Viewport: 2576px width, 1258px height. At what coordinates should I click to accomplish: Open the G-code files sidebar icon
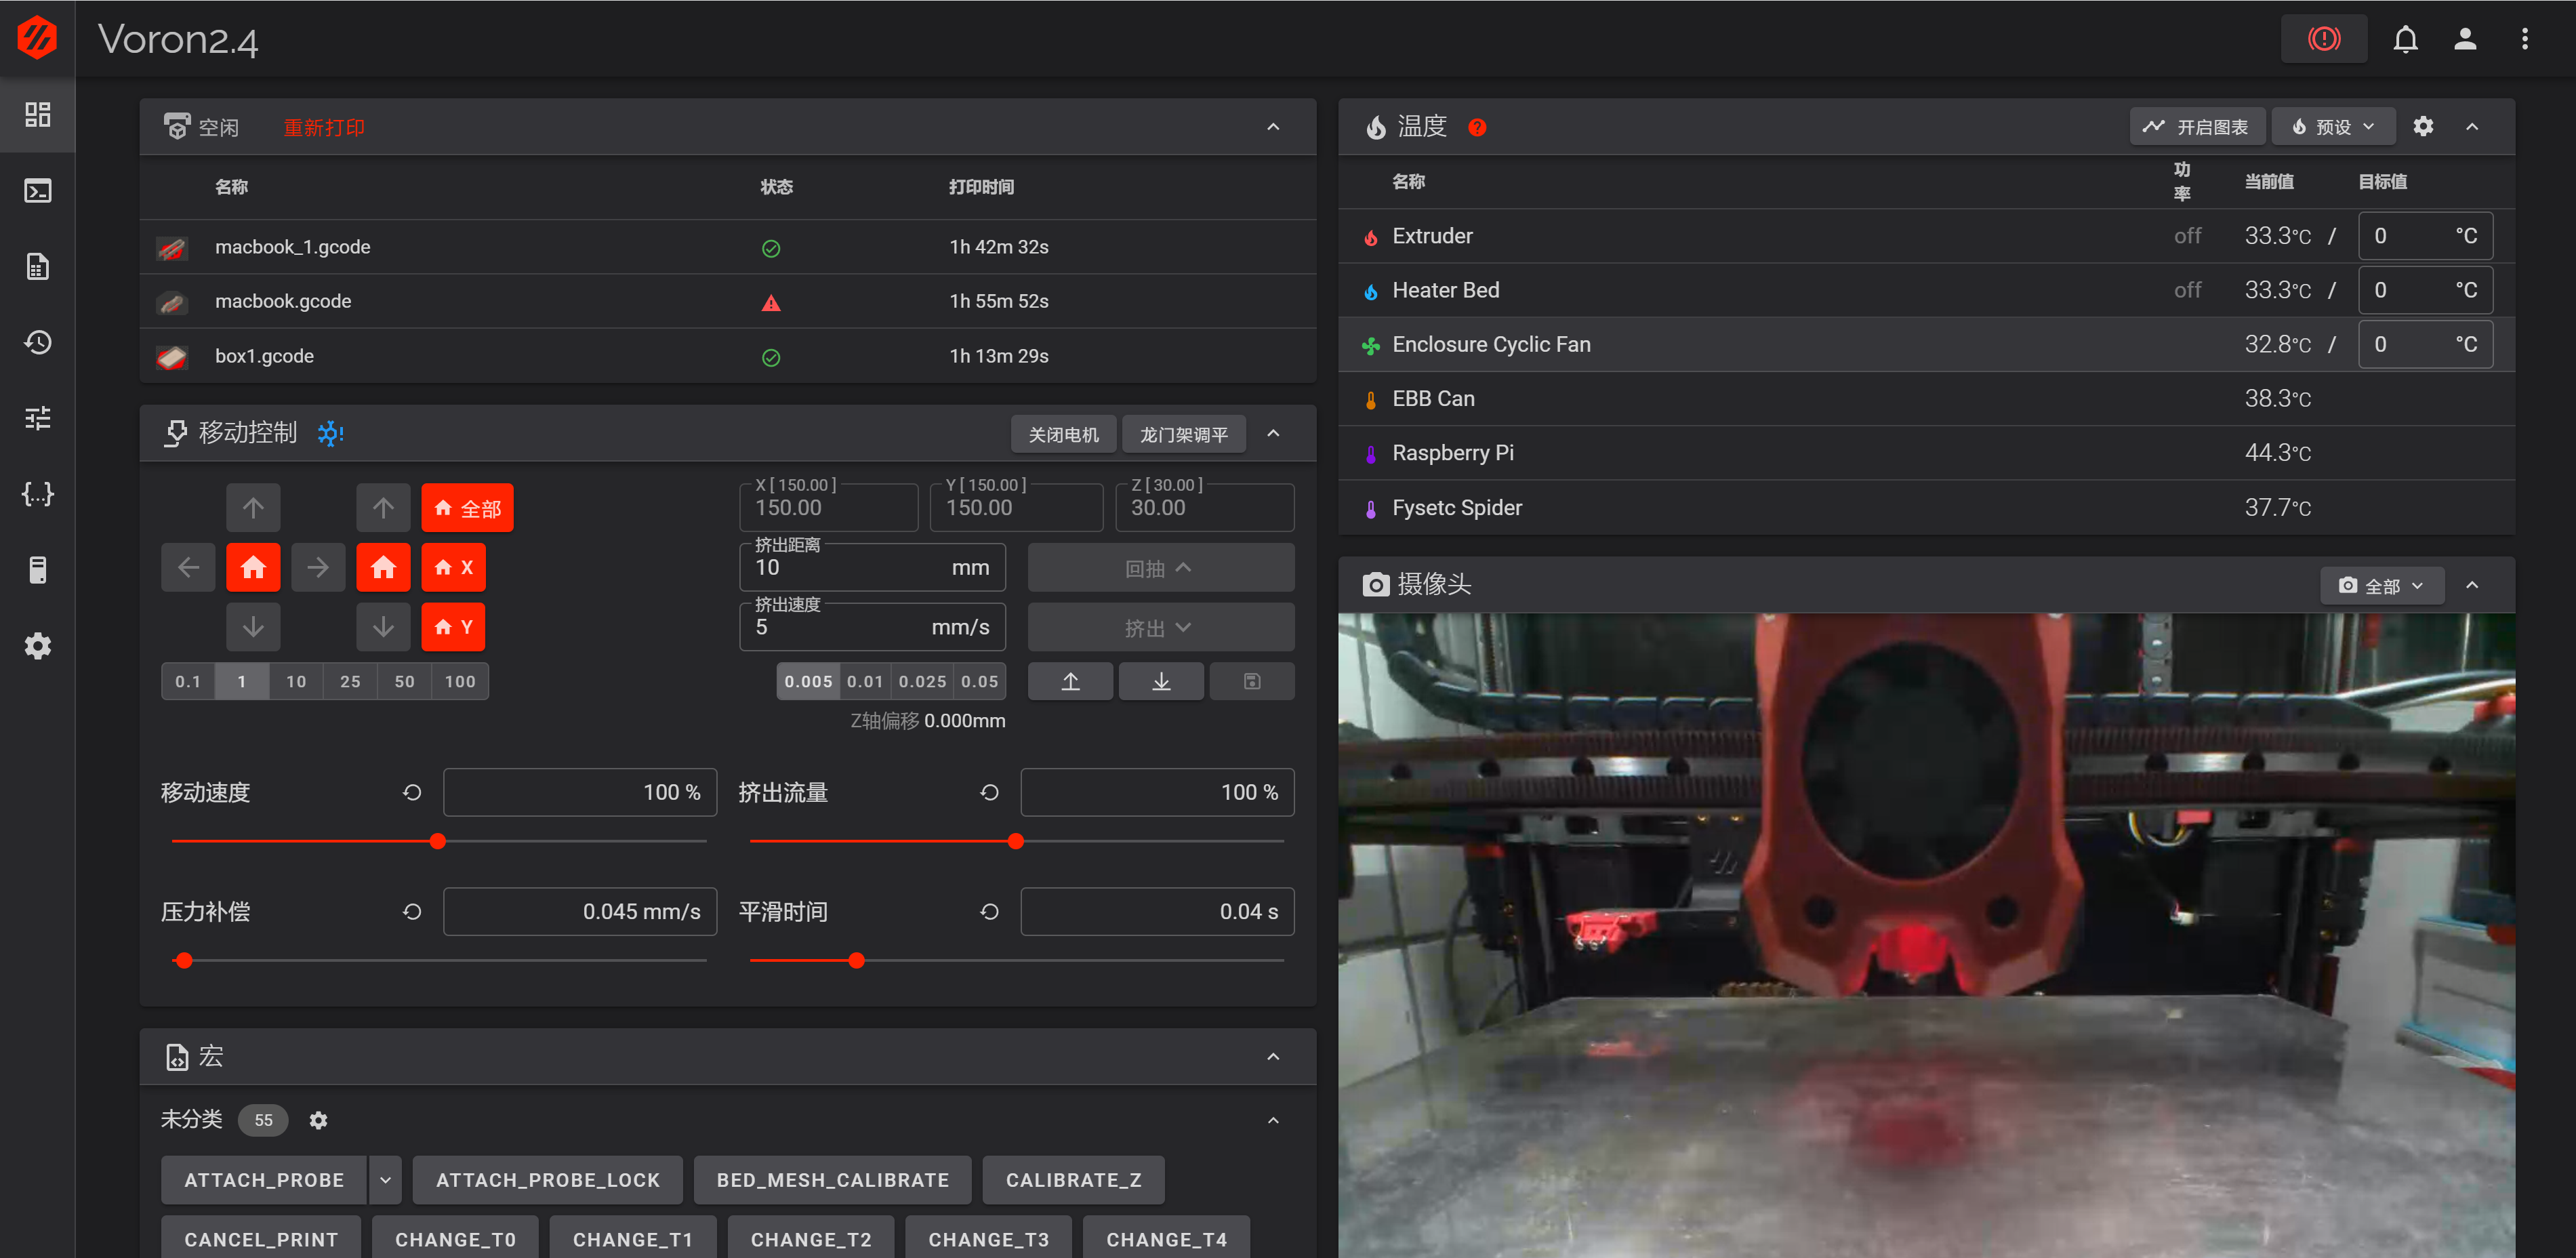click(x=37, y=266)
